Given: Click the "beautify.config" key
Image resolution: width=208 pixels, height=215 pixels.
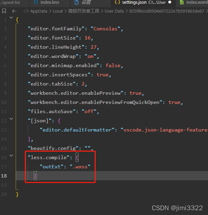Looking at the screenshot, I should (x=53, y=148).
